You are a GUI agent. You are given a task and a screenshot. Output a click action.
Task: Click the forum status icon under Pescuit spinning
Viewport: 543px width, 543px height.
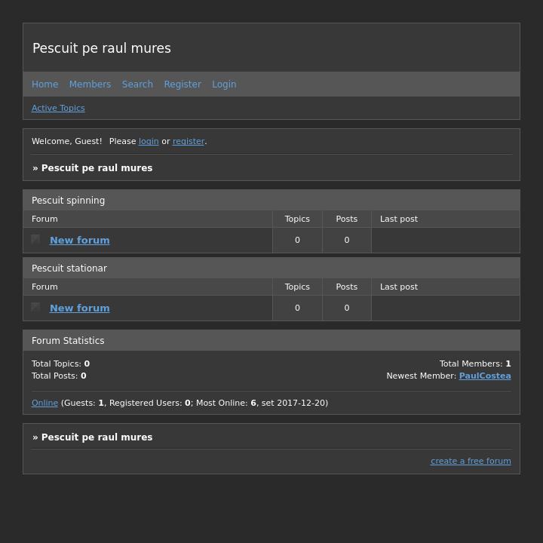pos(35,240)
